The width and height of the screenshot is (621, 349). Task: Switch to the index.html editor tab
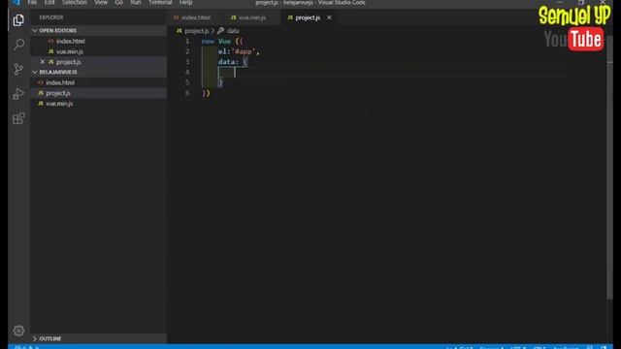pos(196,17)
